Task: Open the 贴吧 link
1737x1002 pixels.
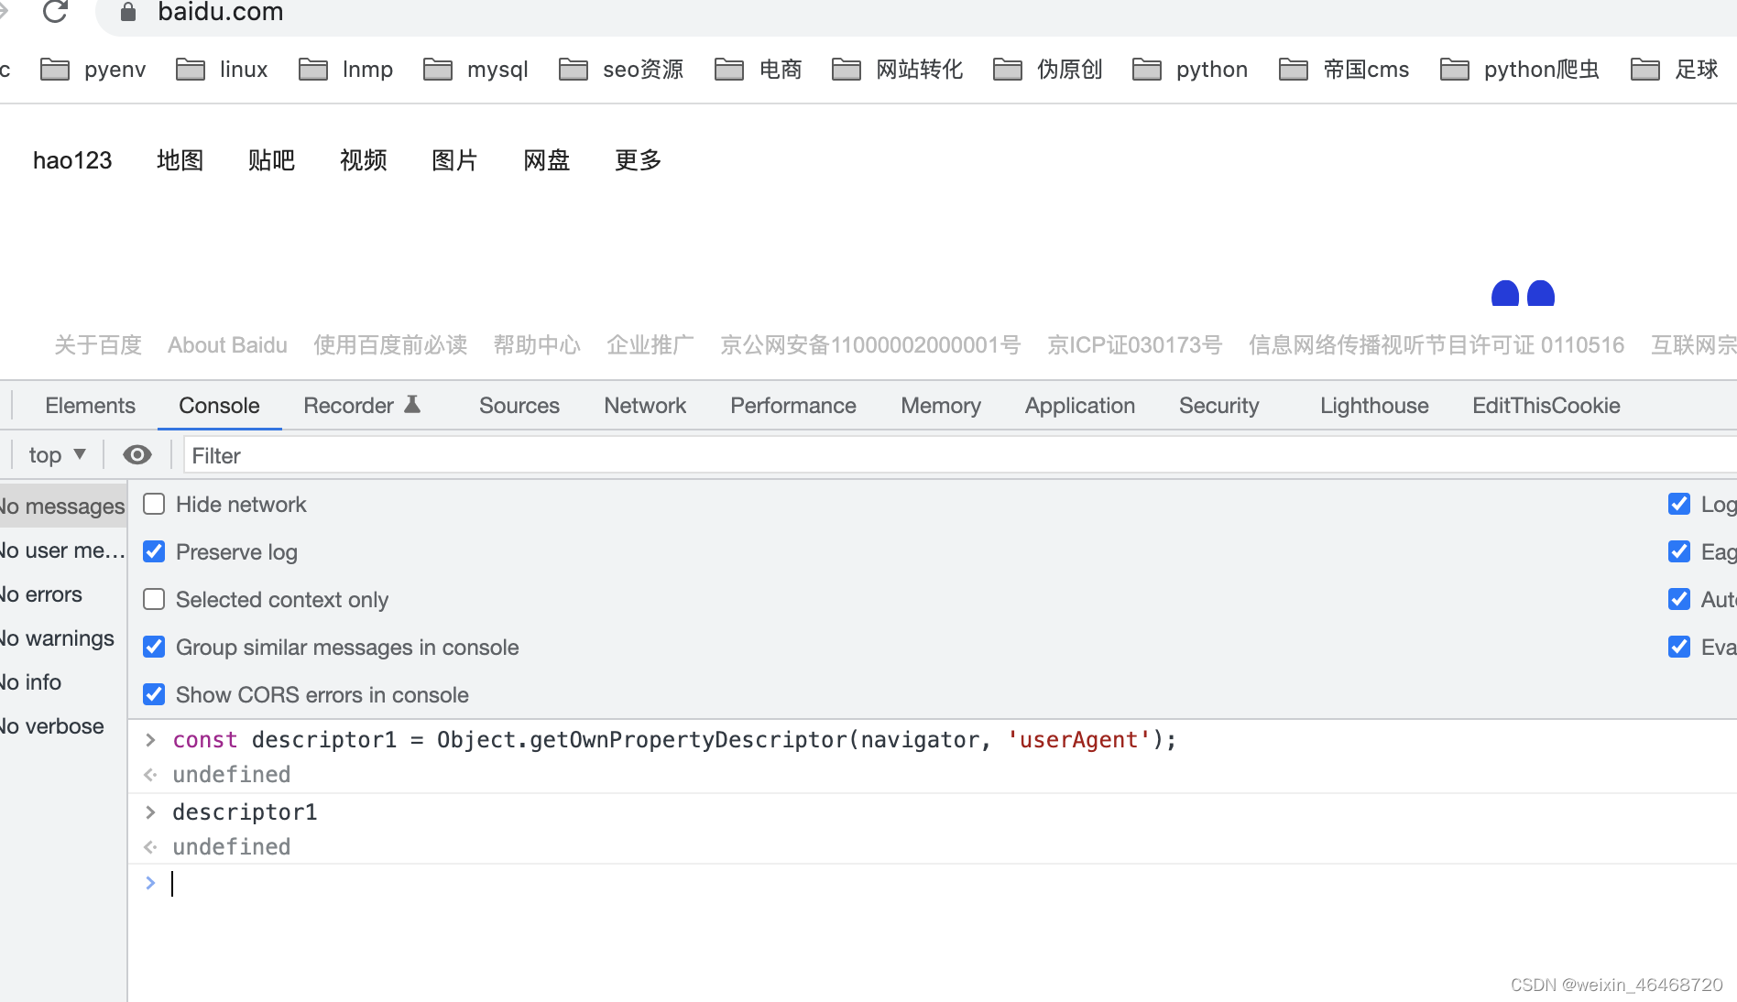Action: click(x=271, y=160)
